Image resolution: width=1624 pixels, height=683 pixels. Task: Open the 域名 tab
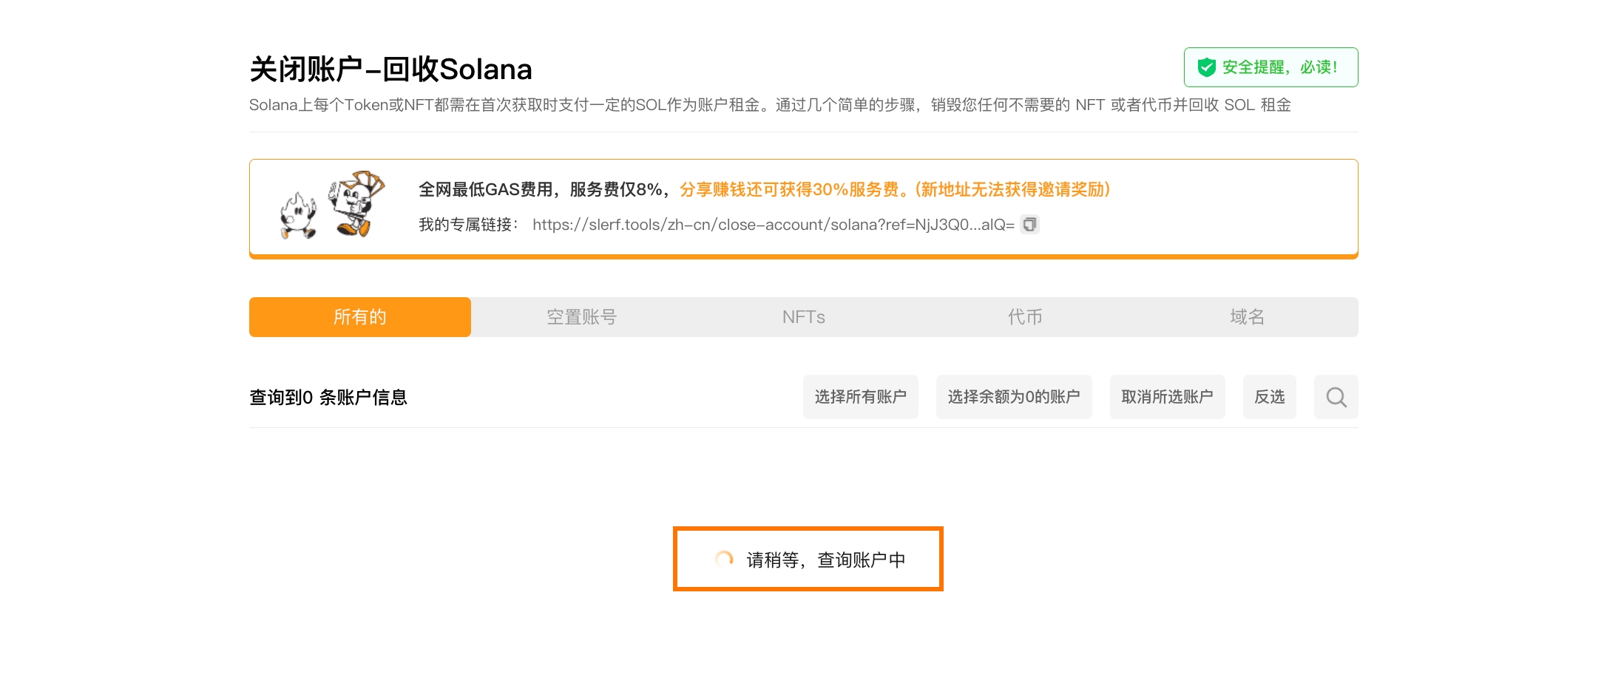click(1248, 317)
